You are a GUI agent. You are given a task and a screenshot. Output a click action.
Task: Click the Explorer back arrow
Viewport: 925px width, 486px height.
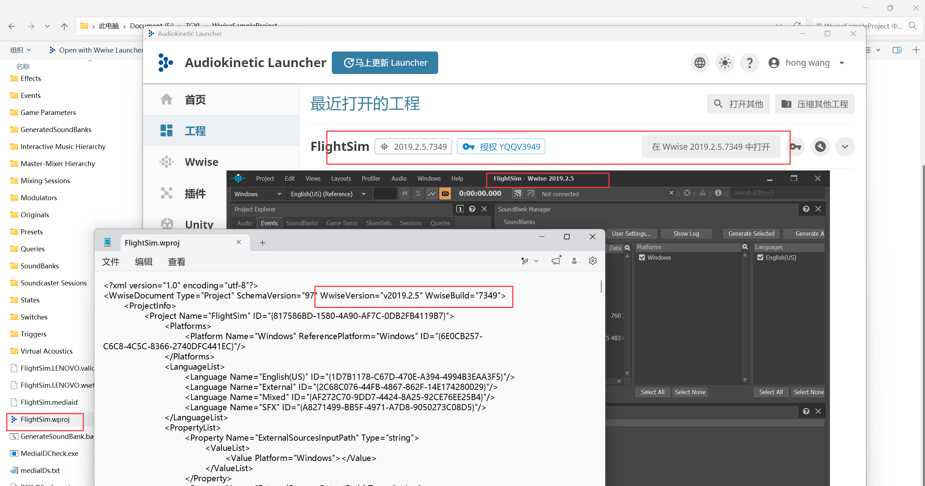[12, 26]
